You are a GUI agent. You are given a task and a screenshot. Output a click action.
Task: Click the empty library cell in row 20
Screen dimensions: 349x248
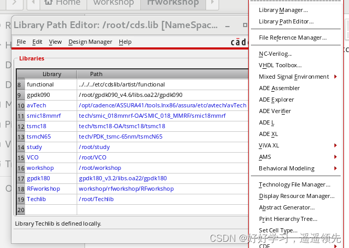pos(51,210)
